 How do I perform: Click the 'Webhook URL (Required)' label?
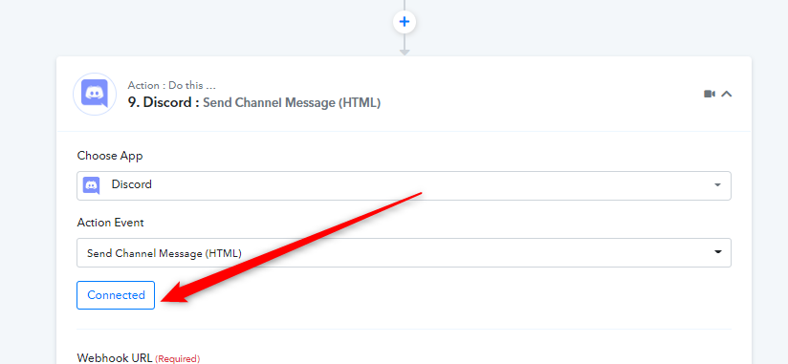(139, 358)
